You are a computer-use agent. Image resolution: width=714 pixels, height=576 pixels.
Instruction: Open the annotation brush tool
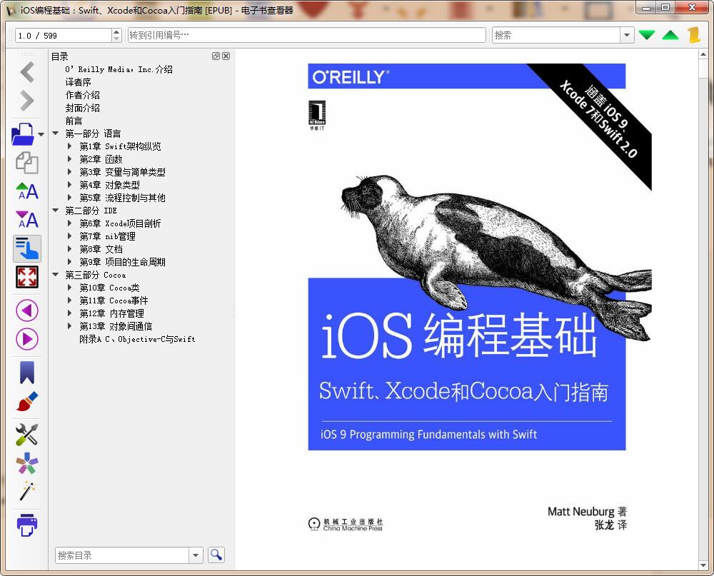(26, 403)
